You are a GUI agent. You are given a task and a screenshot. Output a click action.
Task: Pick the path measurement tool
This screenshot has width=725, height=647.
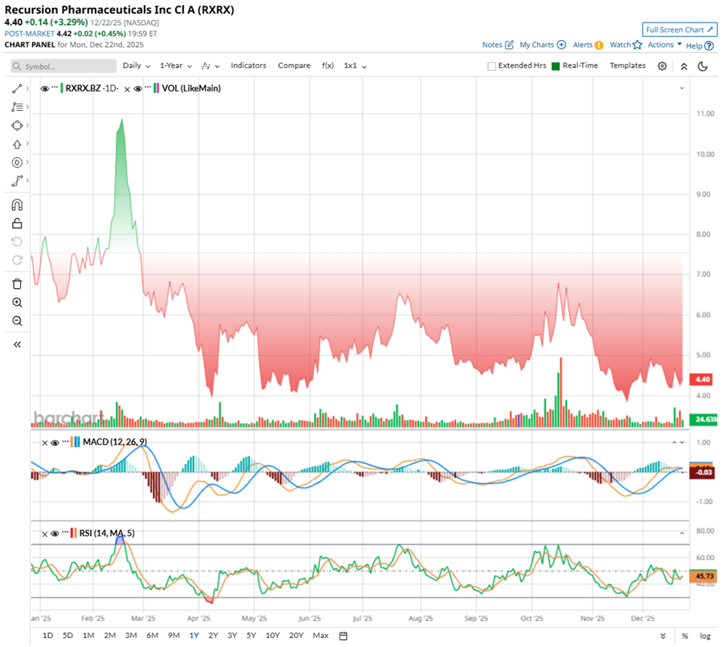(17, 181)
